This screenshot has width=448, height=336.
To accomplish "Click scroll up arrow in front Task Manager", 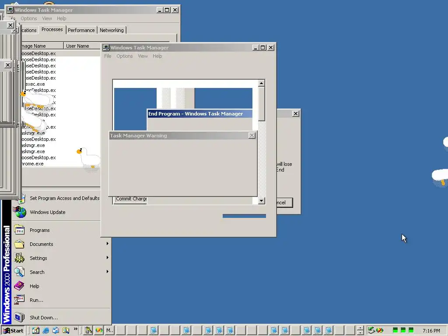I will click(x=262, y=83).
